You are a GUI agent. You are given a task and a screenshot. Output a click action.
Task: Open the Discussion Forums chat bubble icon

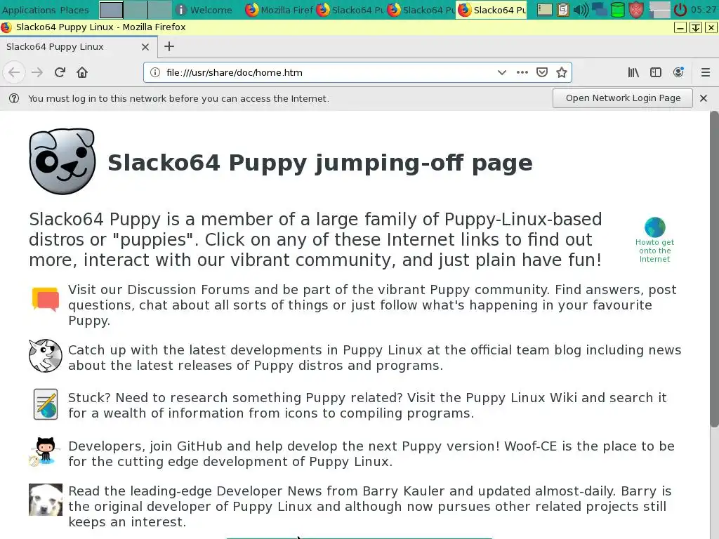tap(46, 299)
